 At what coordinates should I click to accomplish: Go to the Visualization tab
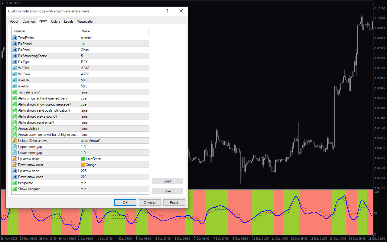pyautogui.click(x=86, y=21)
